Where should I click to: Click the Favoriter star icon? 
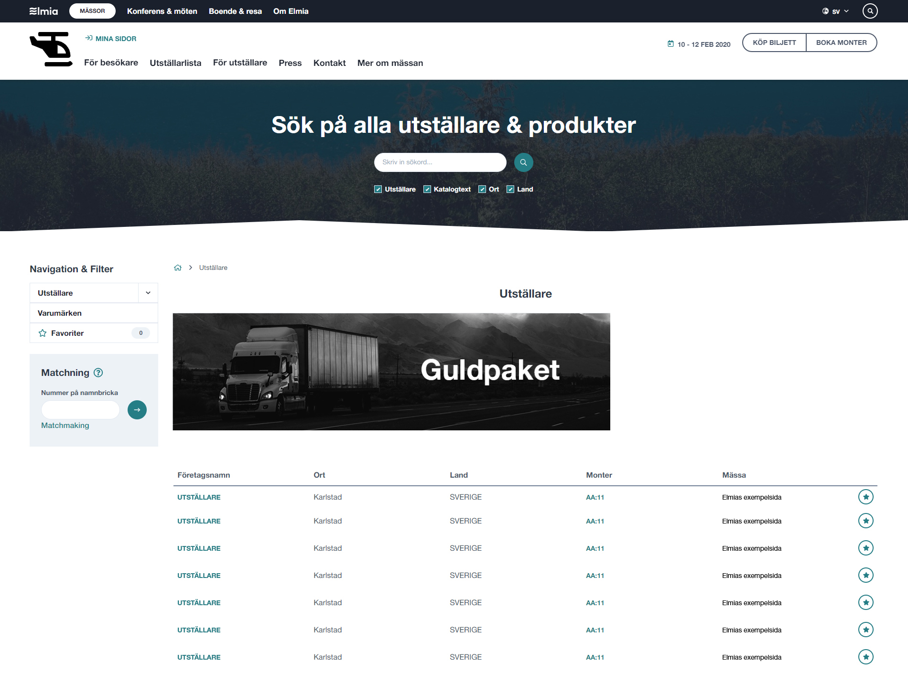[43, 333]
